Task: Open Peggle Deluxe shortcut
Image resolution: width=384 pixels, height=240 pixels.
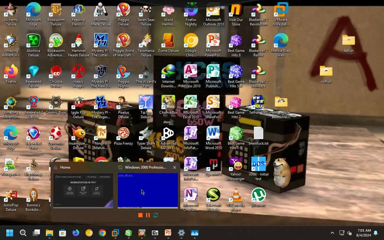Action: click(x=123, y=14)
